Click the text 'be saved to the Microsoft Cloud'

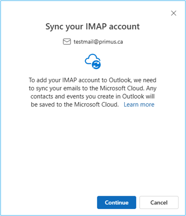point(74,105)
